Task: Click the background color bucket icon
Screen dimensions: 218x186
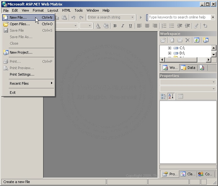Action: 106,26
